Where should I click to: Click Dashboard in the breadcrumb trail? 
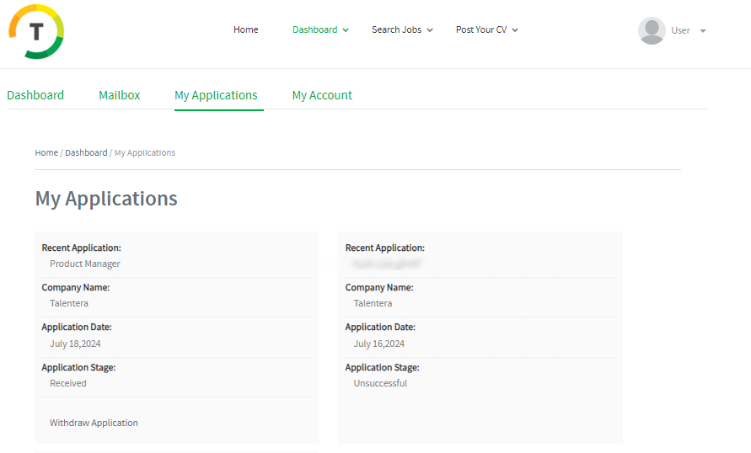[x=86, y=152]
